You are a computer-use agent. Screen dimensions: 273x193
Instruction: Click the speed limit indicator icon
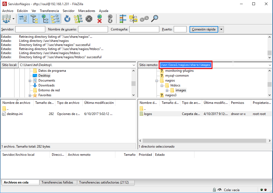220,190
